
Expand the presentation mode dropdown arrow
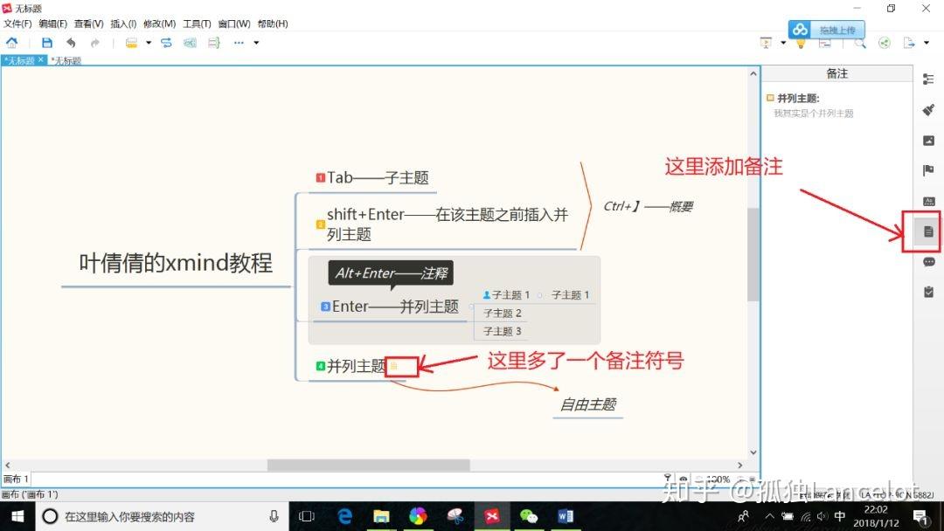pos(782,43)
